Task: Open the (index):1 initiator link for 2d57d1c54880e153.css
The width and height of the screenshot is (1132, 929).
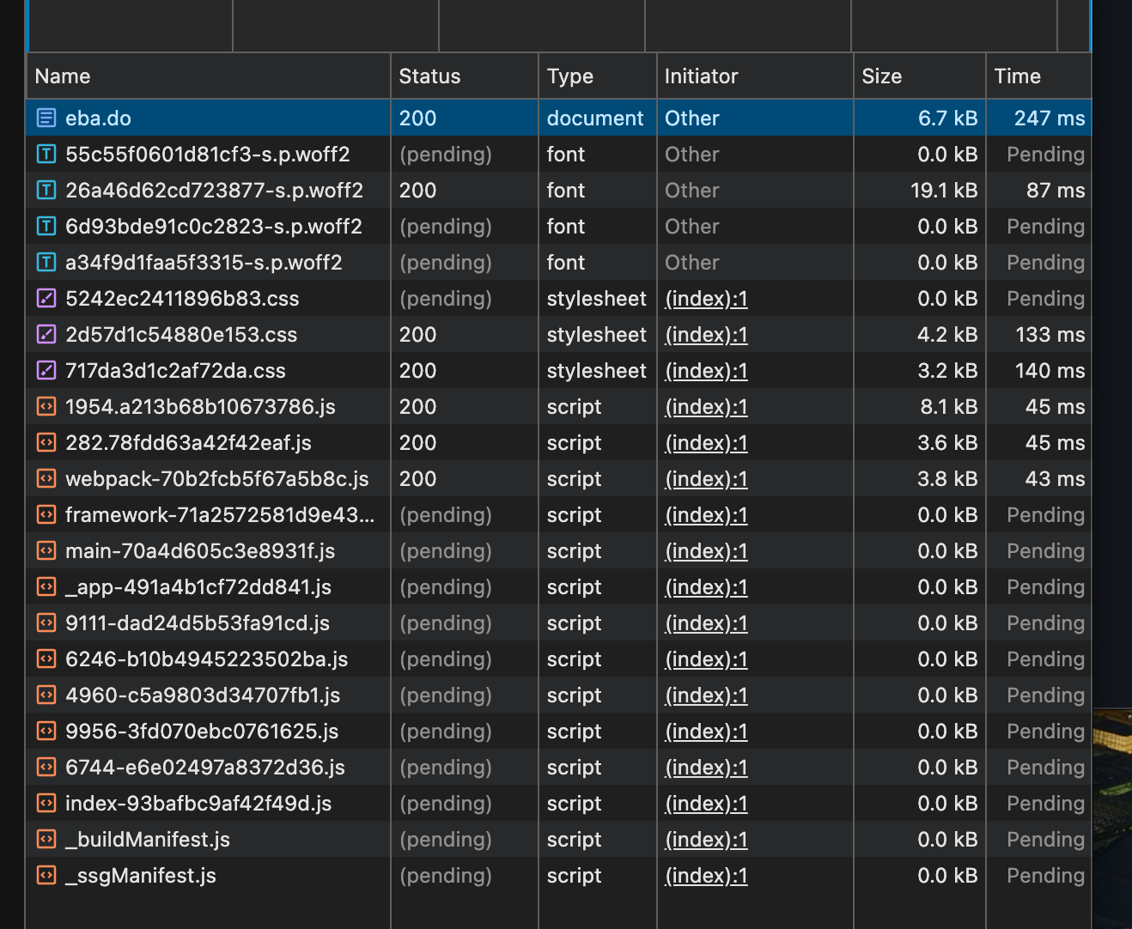Action: coord(706,335)
